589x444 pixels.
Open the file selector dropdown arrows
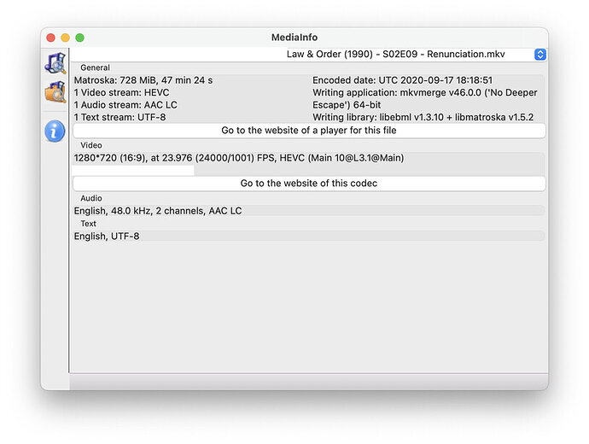pos(539,55)
